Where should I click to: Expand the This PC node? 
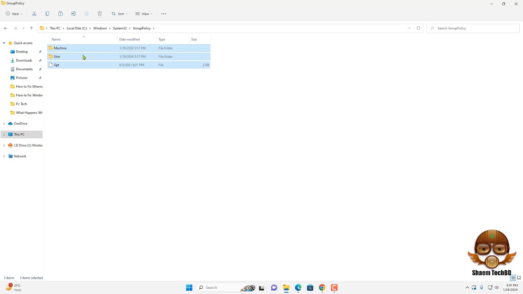coord(4,134)
